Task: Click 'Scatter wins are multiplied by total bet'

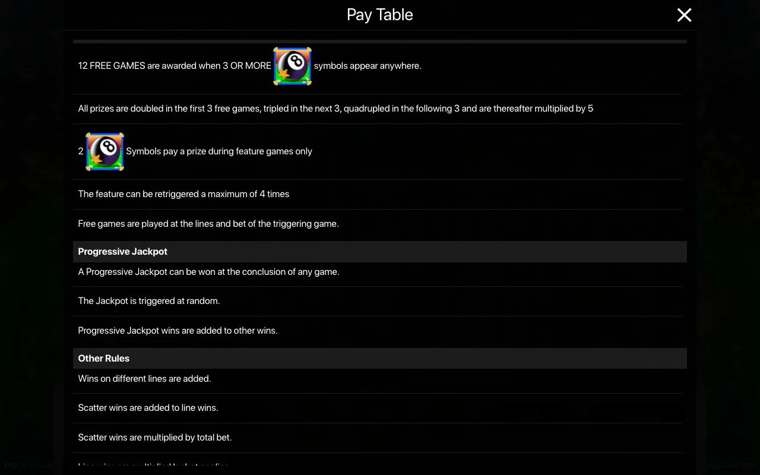Action: point(155,438)
